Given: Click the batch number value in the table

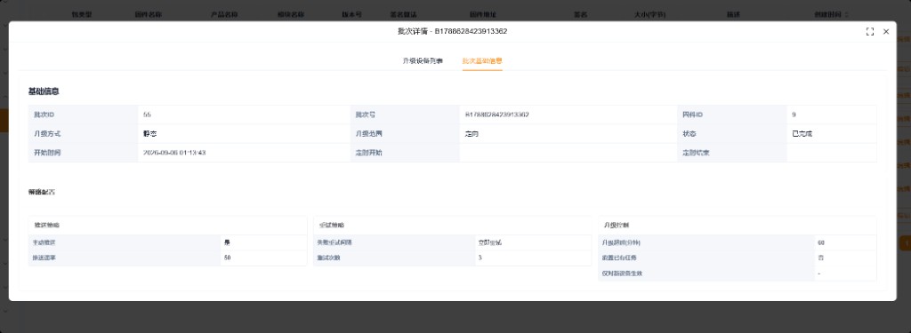Looking at the screenshot, I should pos(496,115).
